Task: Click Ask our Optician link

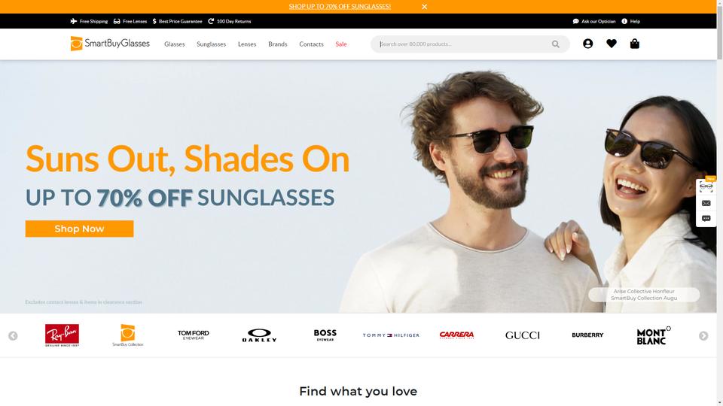Action: click(x=594, y=21)
